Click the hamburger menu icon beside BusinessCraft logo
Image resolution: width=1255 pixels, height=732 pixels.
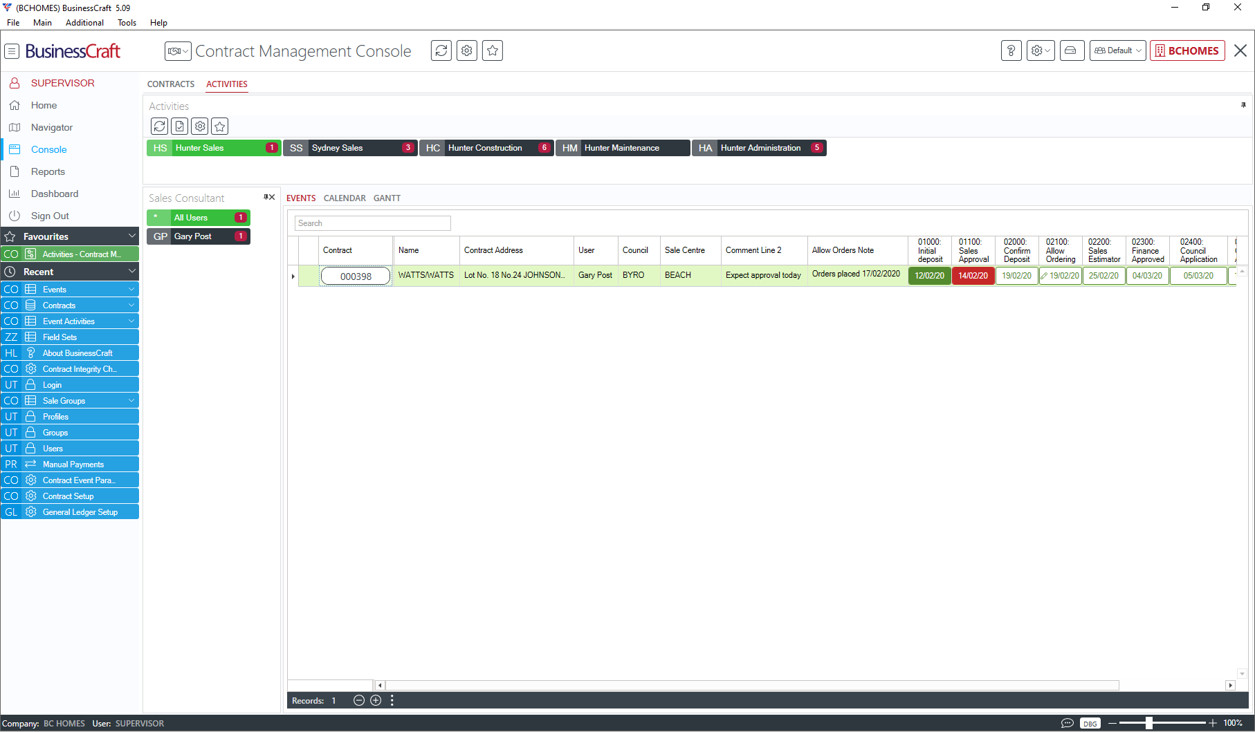(x=12, y=51)
